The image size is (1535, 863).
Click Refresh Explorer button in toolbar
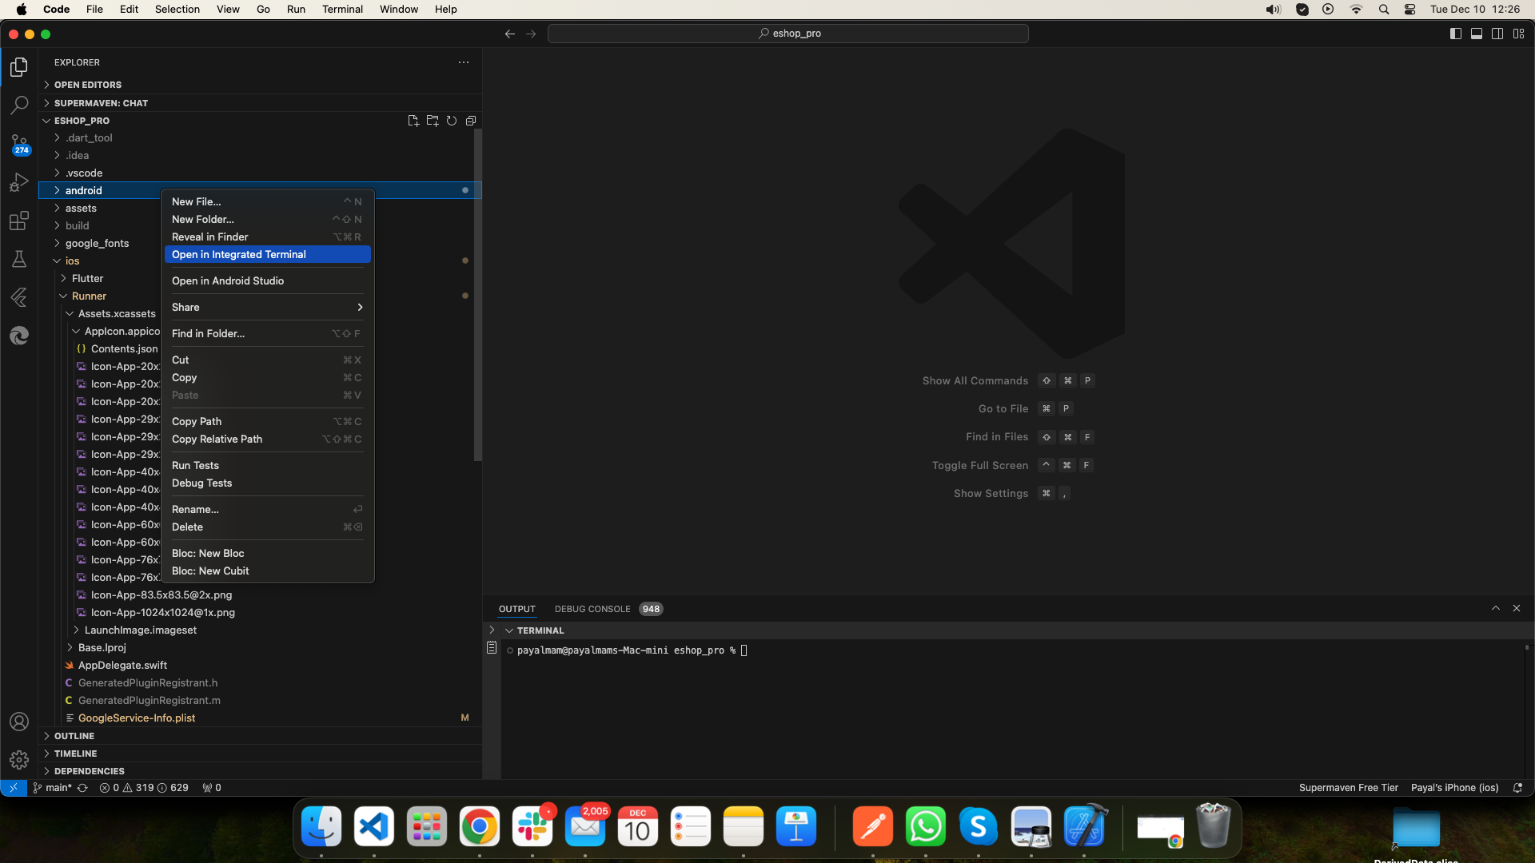click(451, 120)
